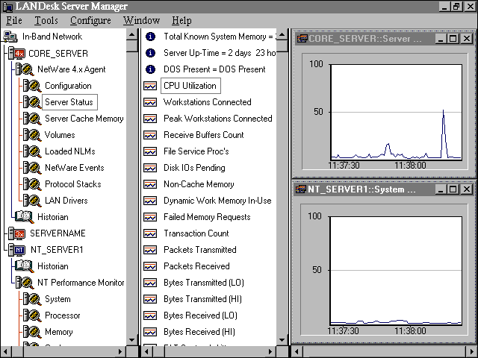478x358 pixels.
Task: Click the info icon for Server Up-Time
Action: point(150,53)
